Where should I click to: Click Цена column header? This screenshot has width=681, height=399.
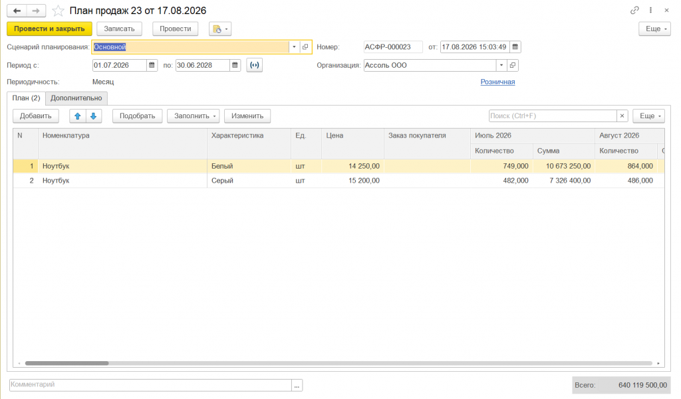click(352, 143)
